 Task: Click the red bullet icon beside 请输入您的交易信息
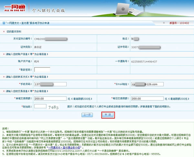click(x=4, y=91)
